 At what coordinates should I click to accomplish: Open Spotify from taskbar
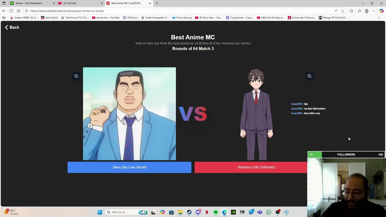(x=216, y=212)
